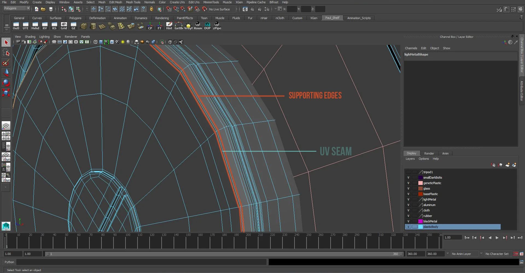Toggle visibility of geneticPlastic layer
The height and width of the screenshot is (273, 525).
point(408,183)
